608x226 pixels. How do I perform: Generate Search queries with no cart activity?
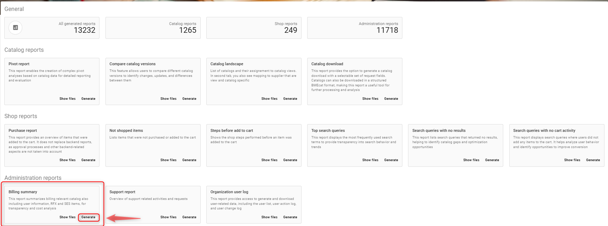coord(593,160)
